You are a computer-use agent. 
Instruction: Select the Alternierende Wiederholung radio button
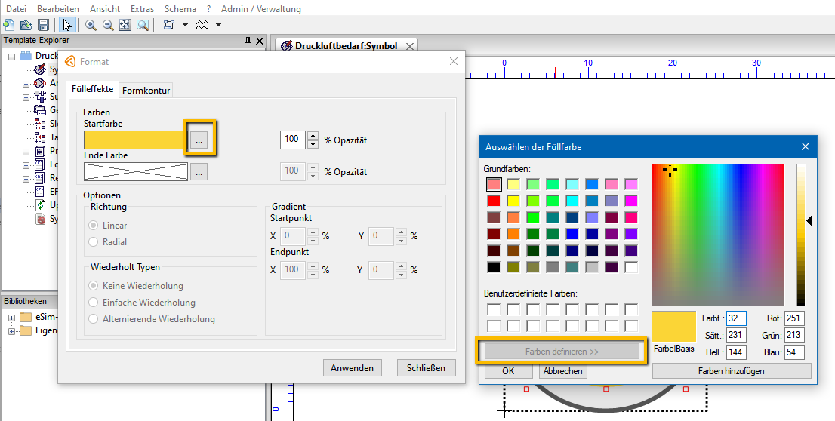point(93,319)
